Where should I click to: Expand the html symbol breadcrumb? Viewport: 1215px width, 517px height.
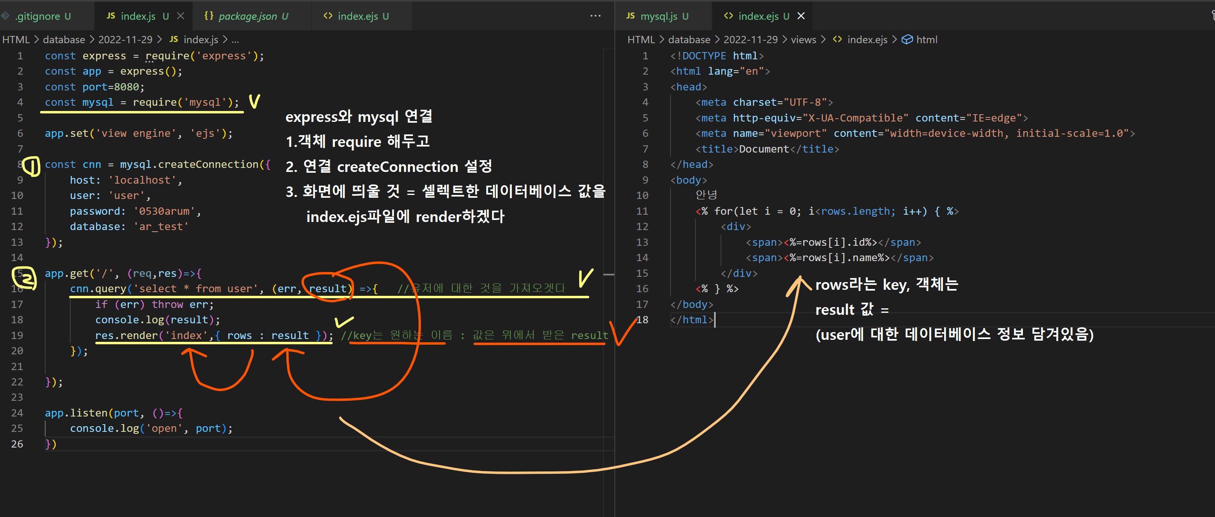(x=926, y=40)
